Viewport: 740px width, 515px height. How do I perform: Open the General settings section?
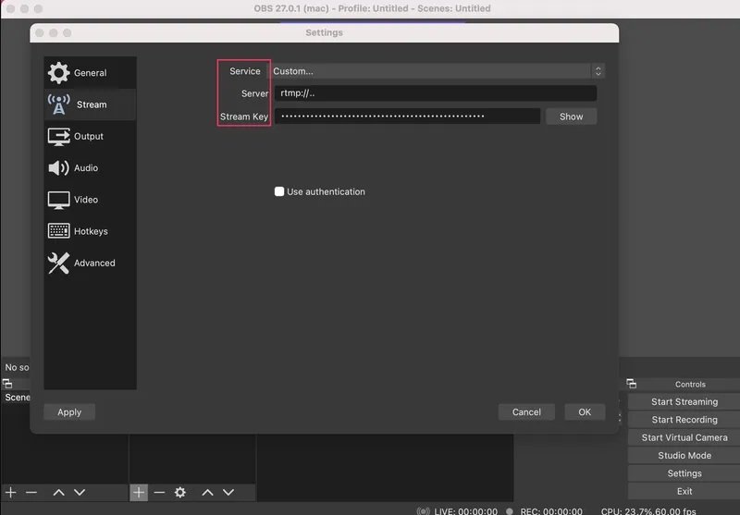pyautogui.click(x=90, y=73)
